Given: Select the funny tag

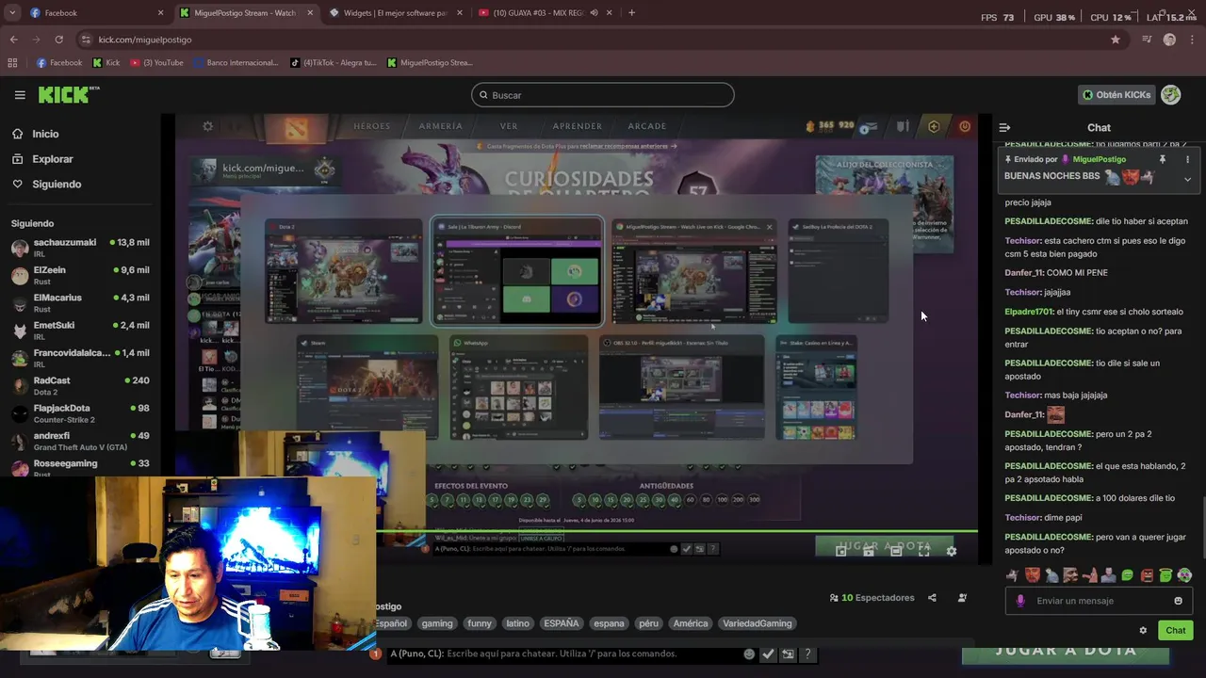Looking at the screenshot, I should point(480,623).
